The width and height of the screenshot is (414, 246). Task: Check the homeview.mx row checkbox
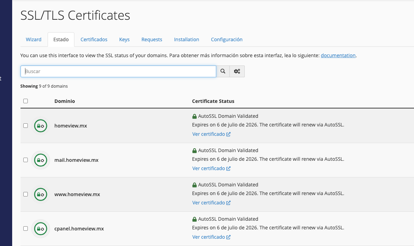point(25,126)
